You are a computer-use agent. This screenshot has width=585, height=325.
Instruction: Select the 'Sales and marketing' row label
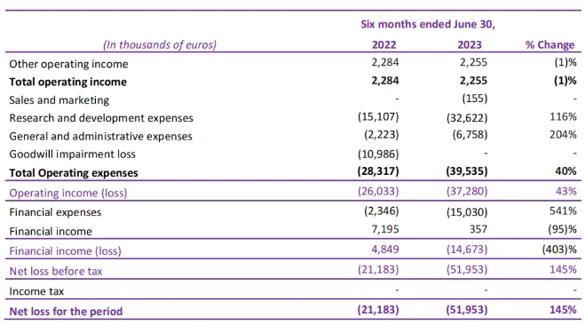59,100
